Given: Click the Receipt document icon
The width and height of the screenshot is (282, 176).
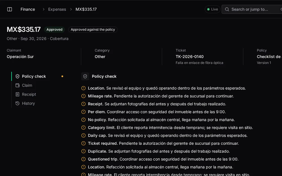Looking at the screenshot, I should [x=17, y=94].
